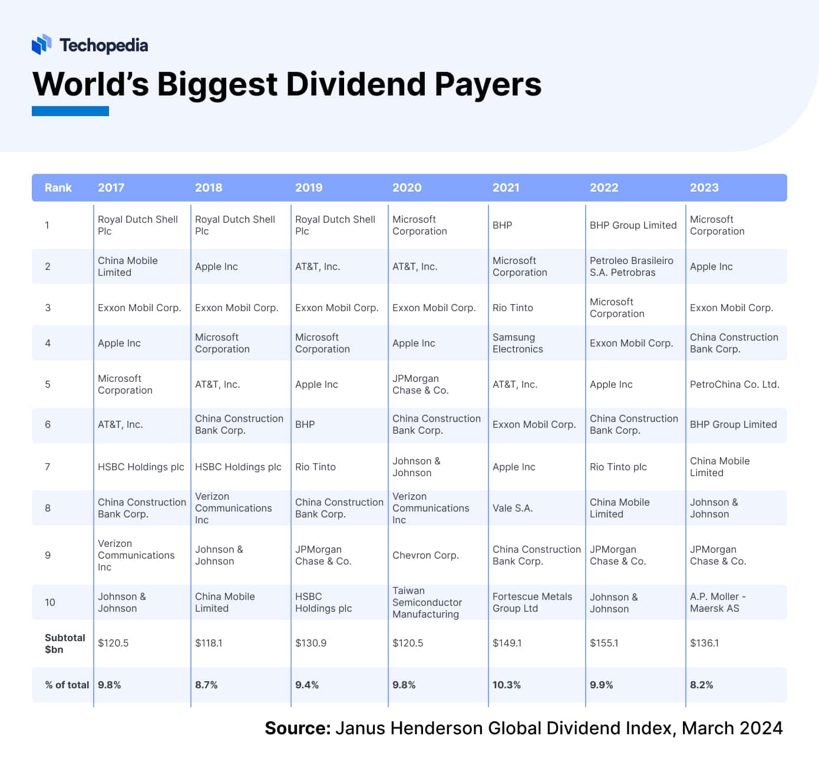
Task: Click the Techopedia brand name text
Action: pos(104,45)
